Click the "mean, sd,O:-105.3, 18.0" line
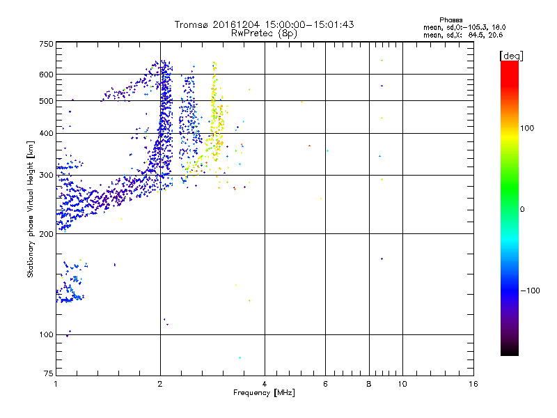This screenshot has width=557, height=418. [x=464, y=27]
